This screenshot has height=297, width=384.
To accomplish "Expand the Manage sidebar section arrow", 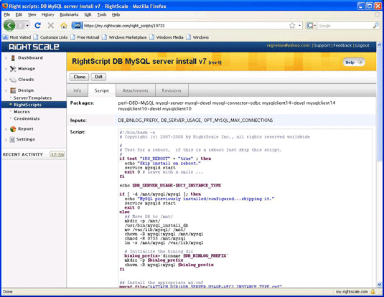I will pyautogui.click(x=6, y=69).
